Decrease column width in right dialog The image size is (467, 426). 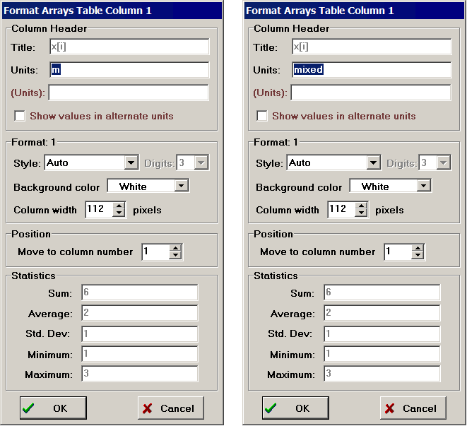361,213
